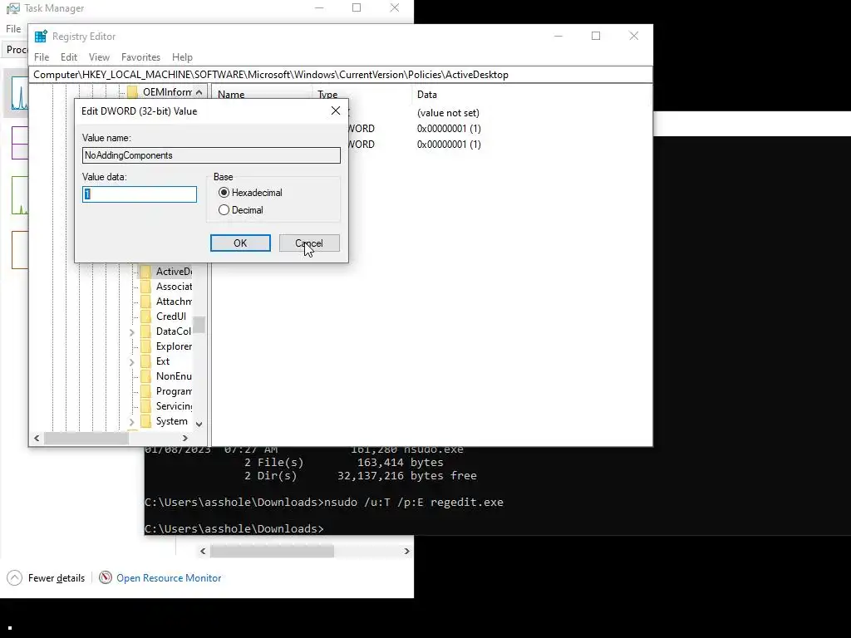Expand the DataCollection tree node
851x638 pixels.
[x=132, y=331]
